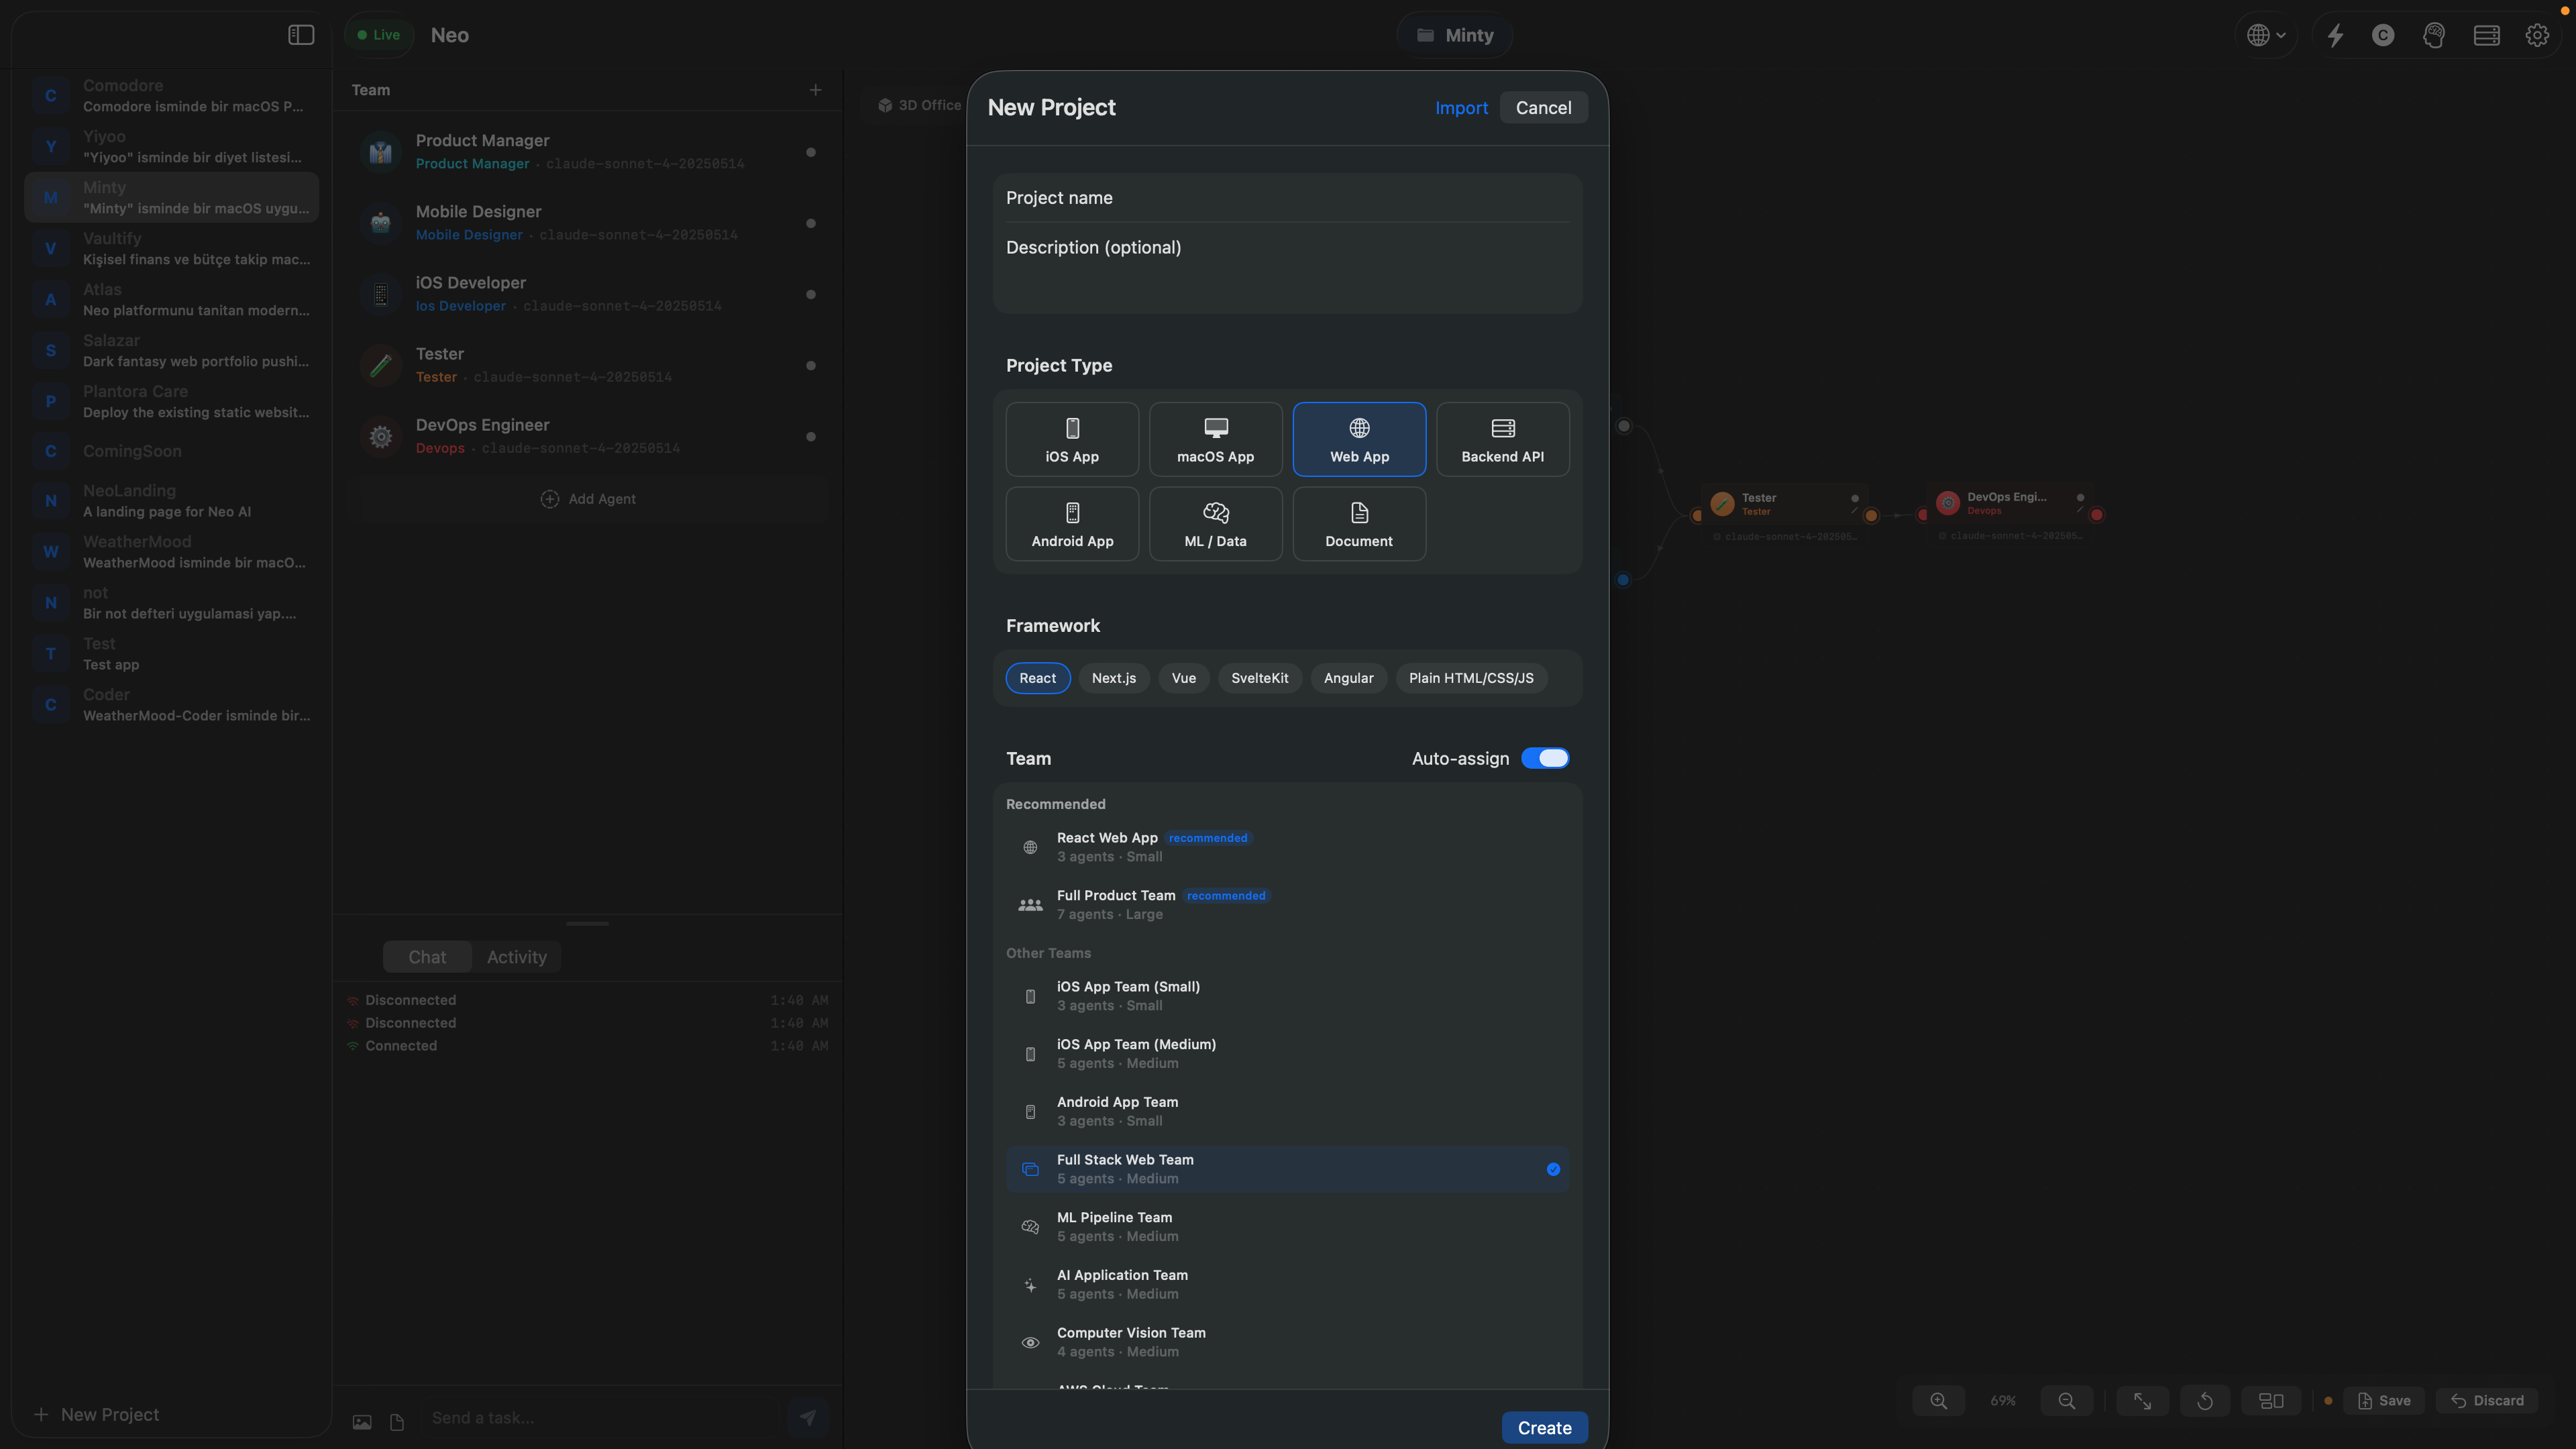Screen dimensions: 2576x1449
Task: Click Add Agent button
Action: 588,499
